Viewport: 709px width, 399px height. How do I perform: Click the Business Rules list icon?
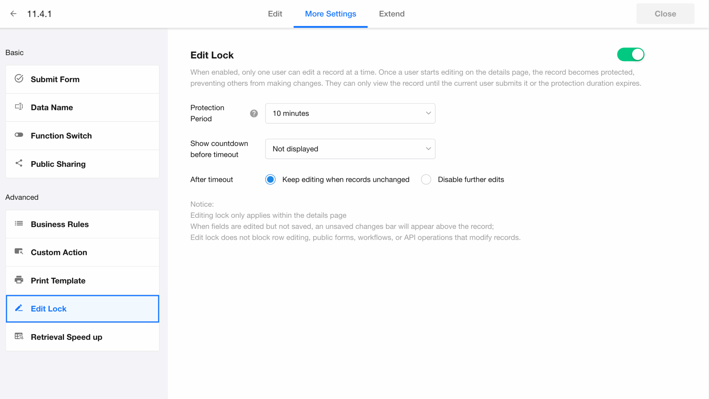pos(19,223)
